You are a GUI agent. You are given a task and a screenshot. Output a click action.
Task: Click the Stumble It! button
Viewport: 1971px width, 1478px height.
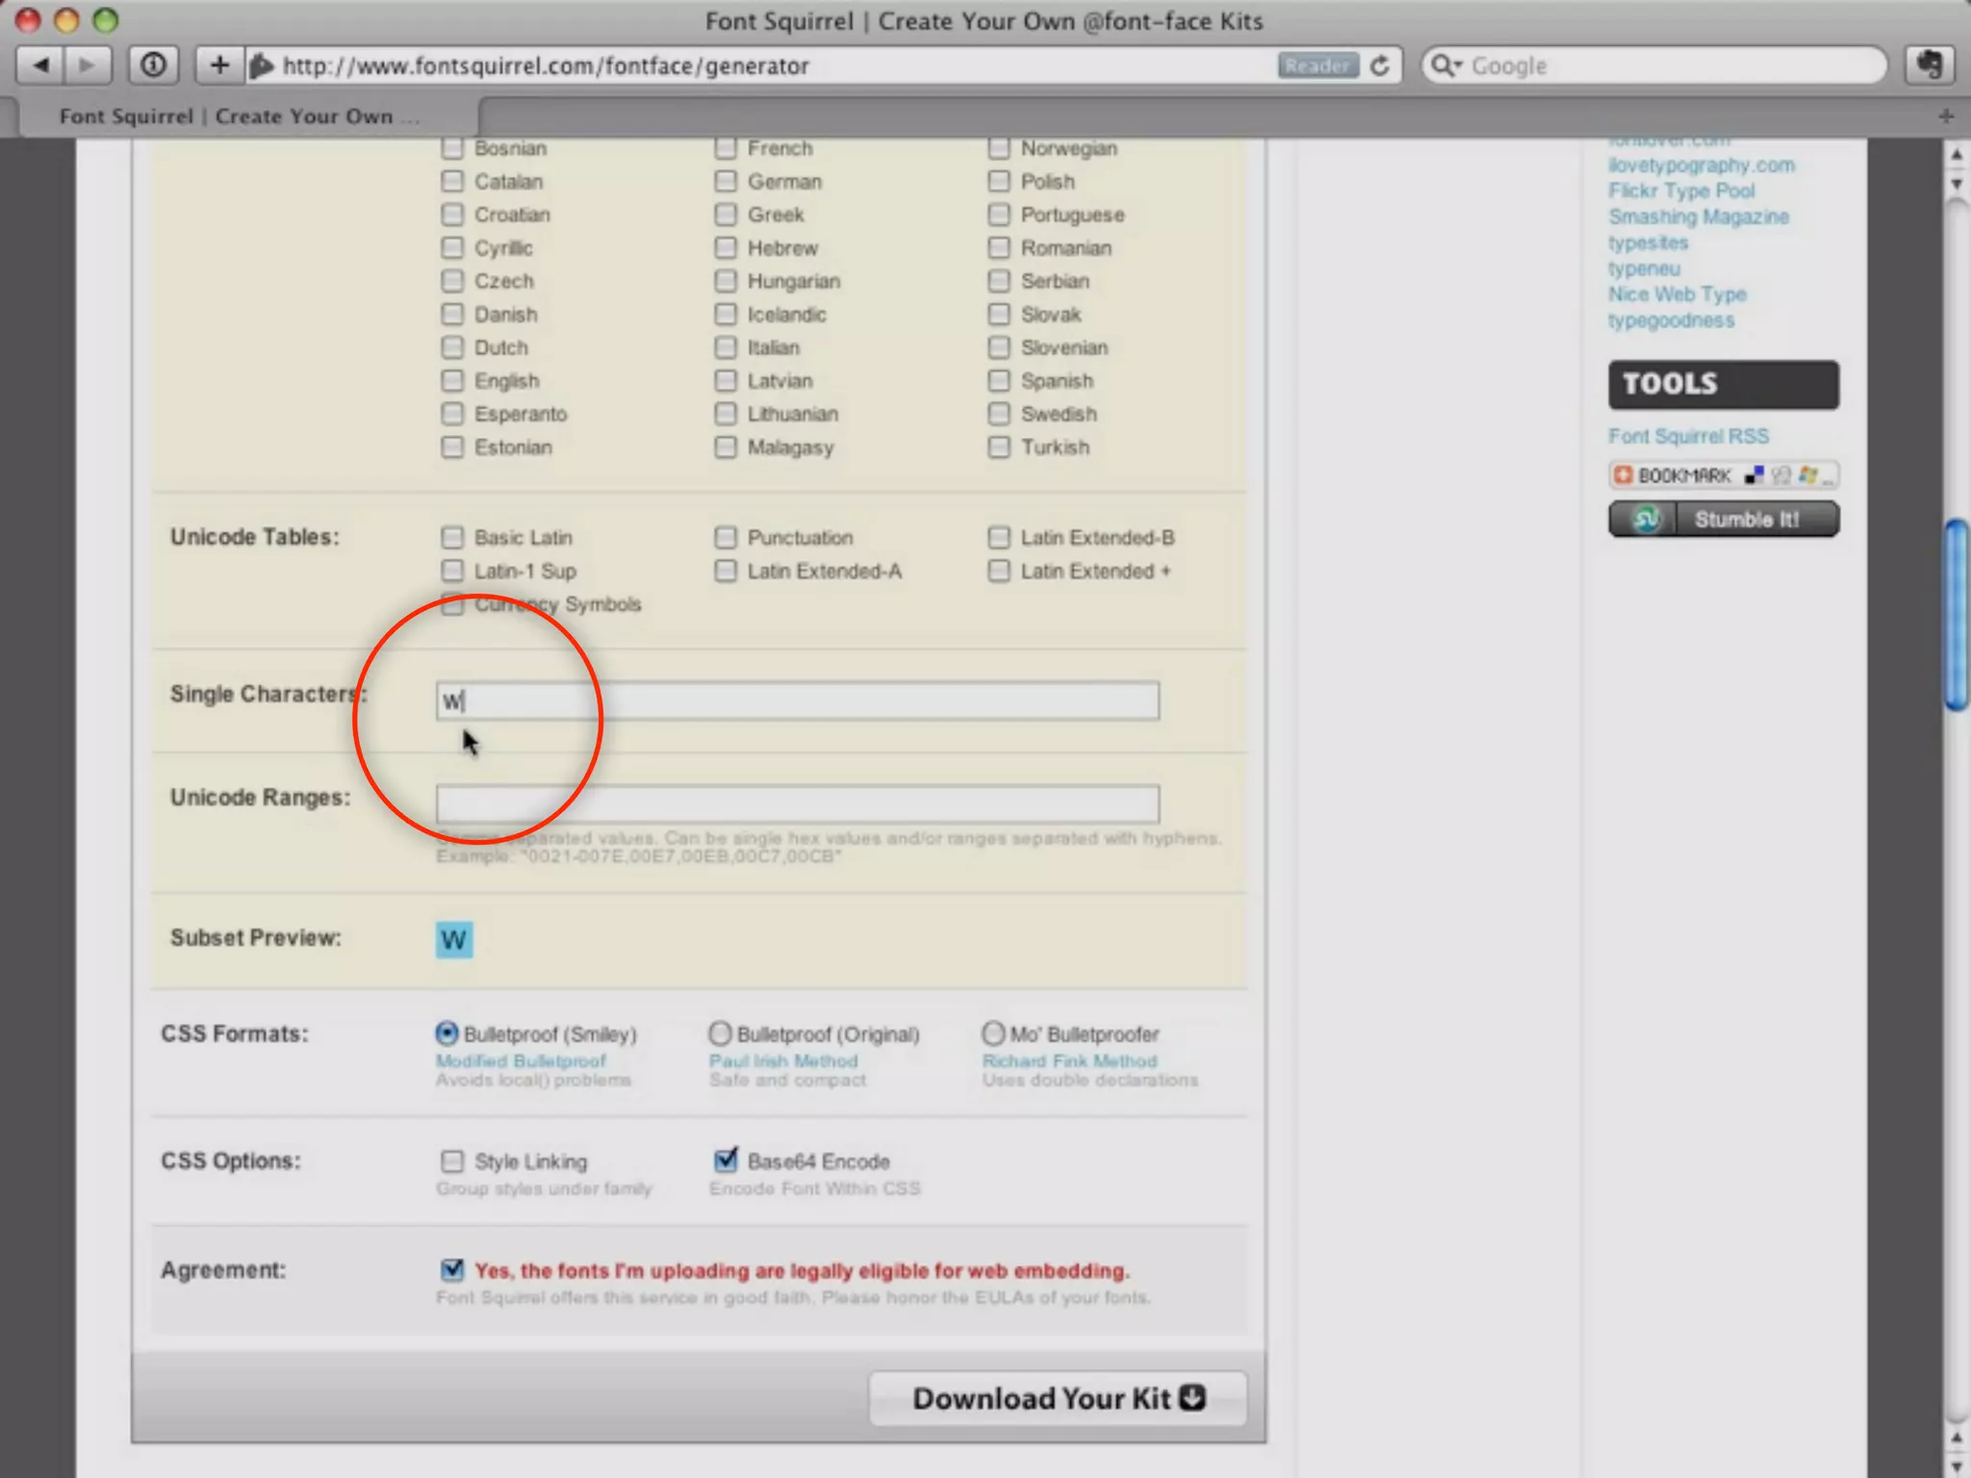pyautogui.click(x=1723, y=520)
